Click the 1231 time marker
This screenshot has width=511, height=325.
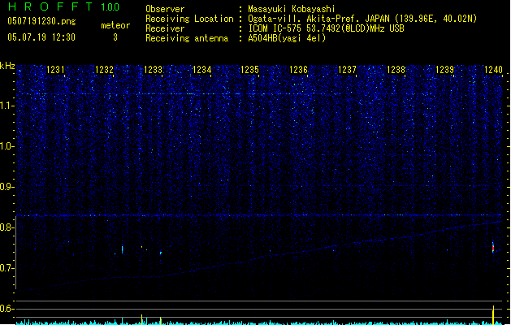coord(56,71)
